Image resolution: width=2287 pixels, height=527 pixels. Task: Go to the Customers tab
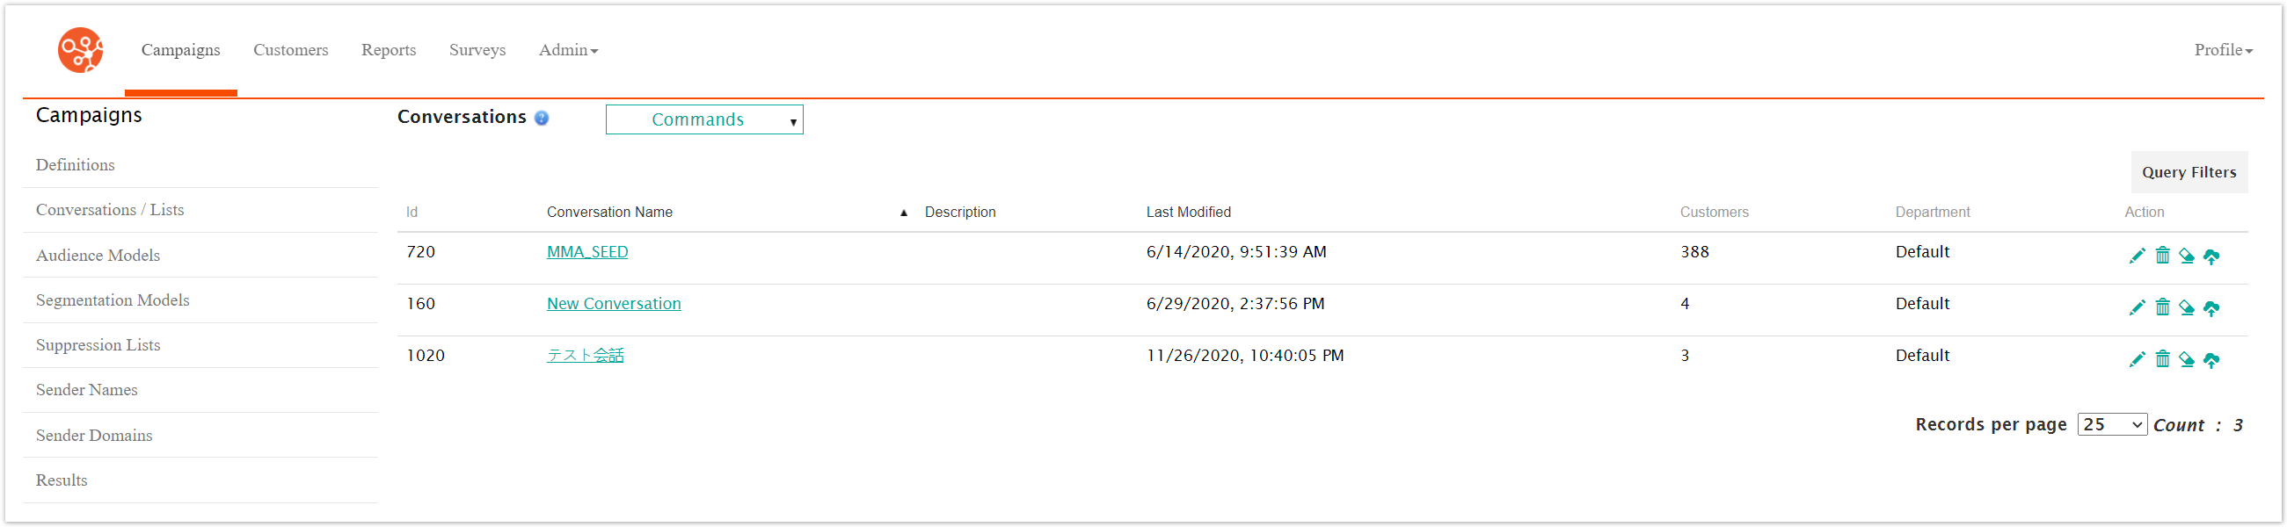(x=290, y=51)
